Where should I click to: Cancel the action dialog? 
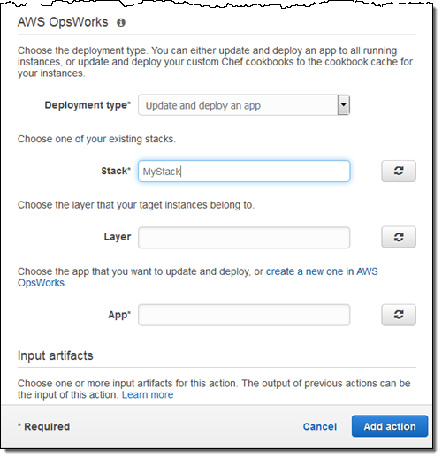[x=320, y=426]
